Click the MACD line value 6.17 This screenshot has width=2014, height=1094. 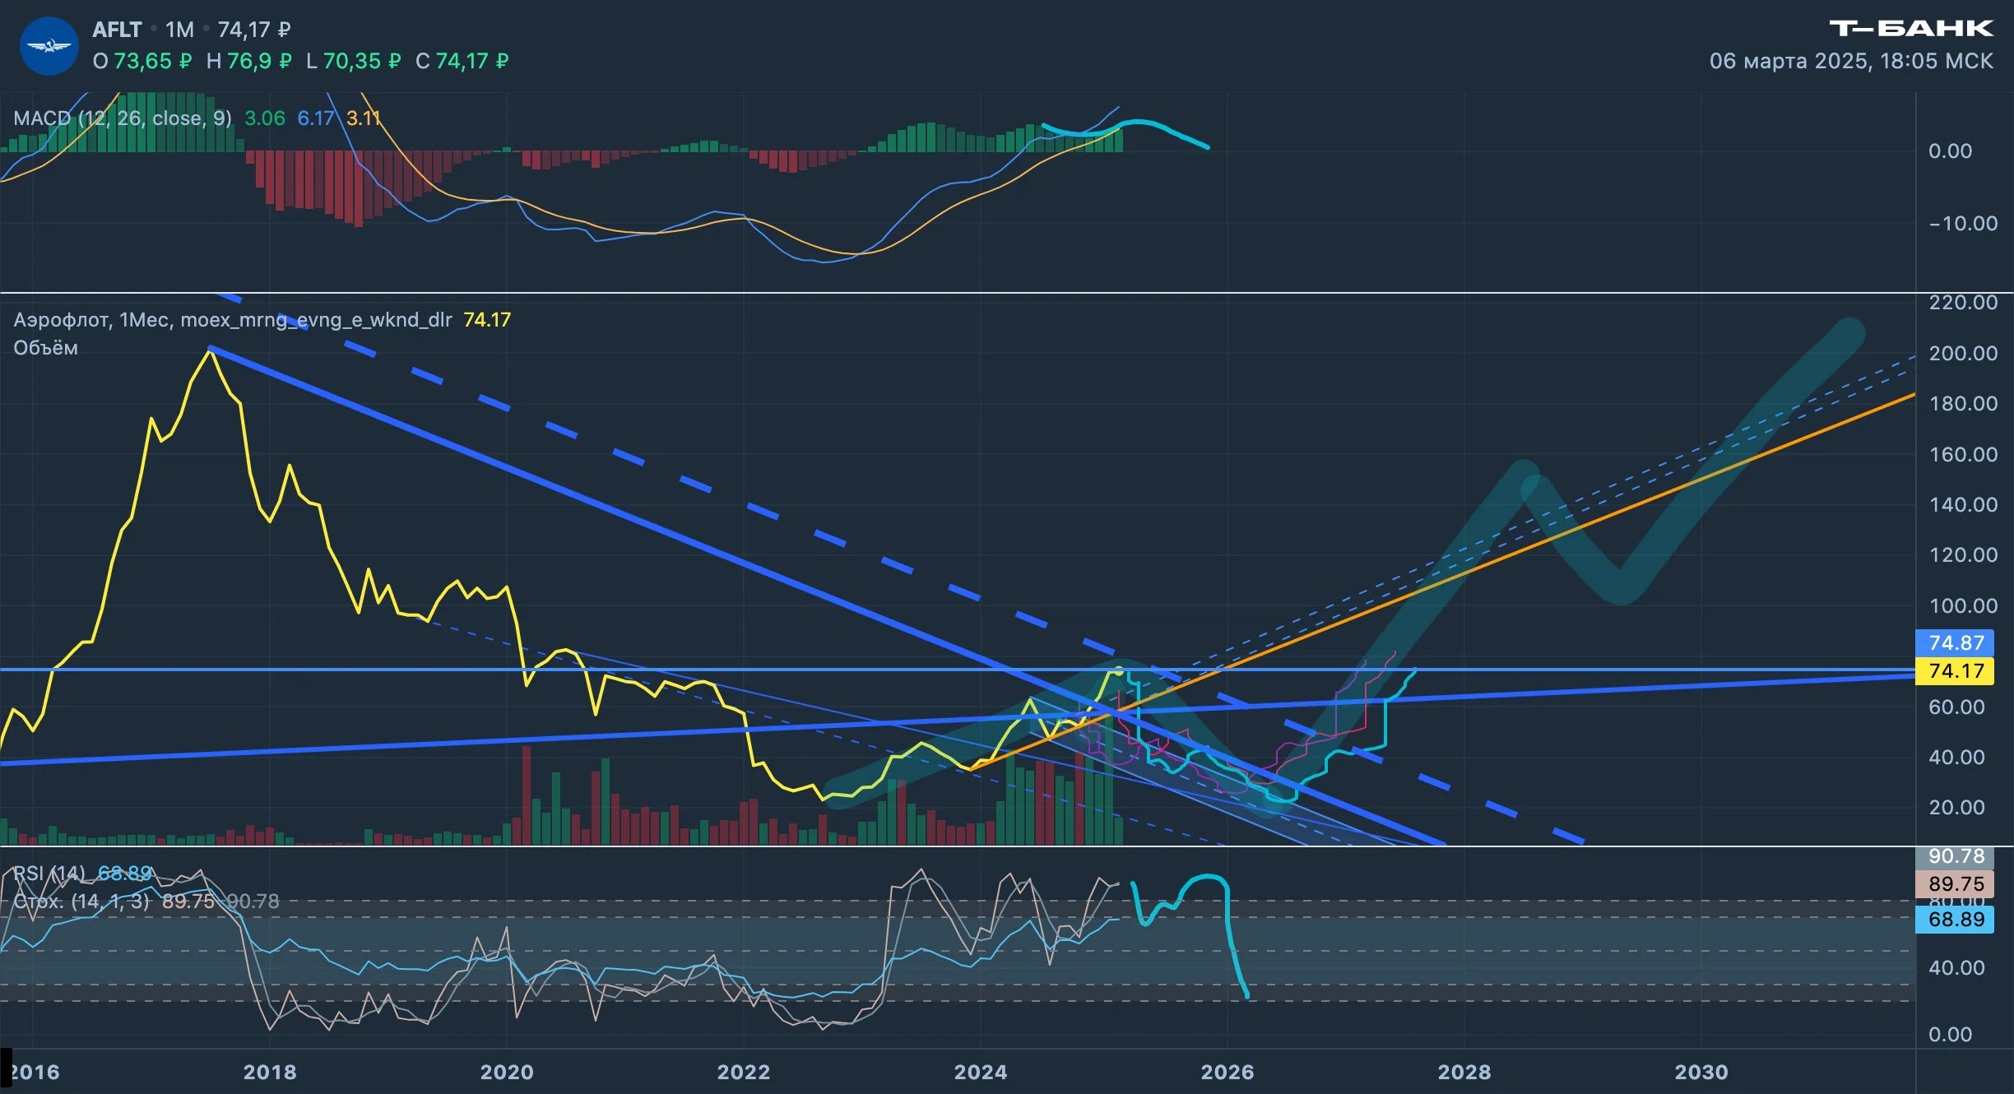[x=315, y=118]
